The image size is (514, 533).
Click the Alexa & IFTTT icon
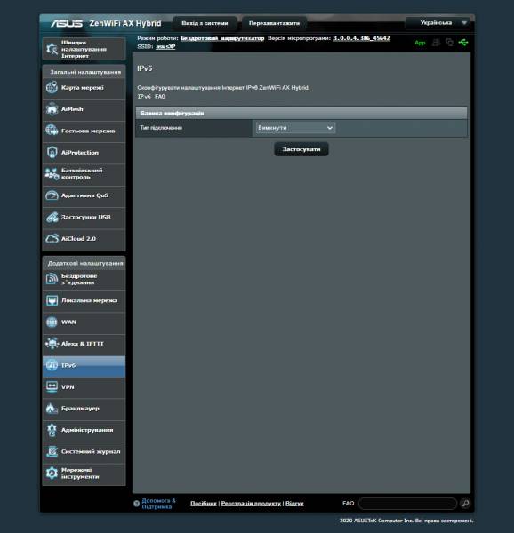[x=52, y=344]
